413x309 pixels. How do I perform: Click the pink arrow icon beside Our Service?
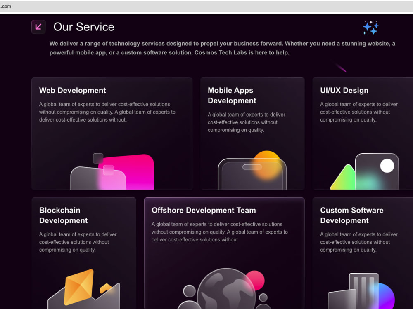pyautogui.click(x=38, y=27)
